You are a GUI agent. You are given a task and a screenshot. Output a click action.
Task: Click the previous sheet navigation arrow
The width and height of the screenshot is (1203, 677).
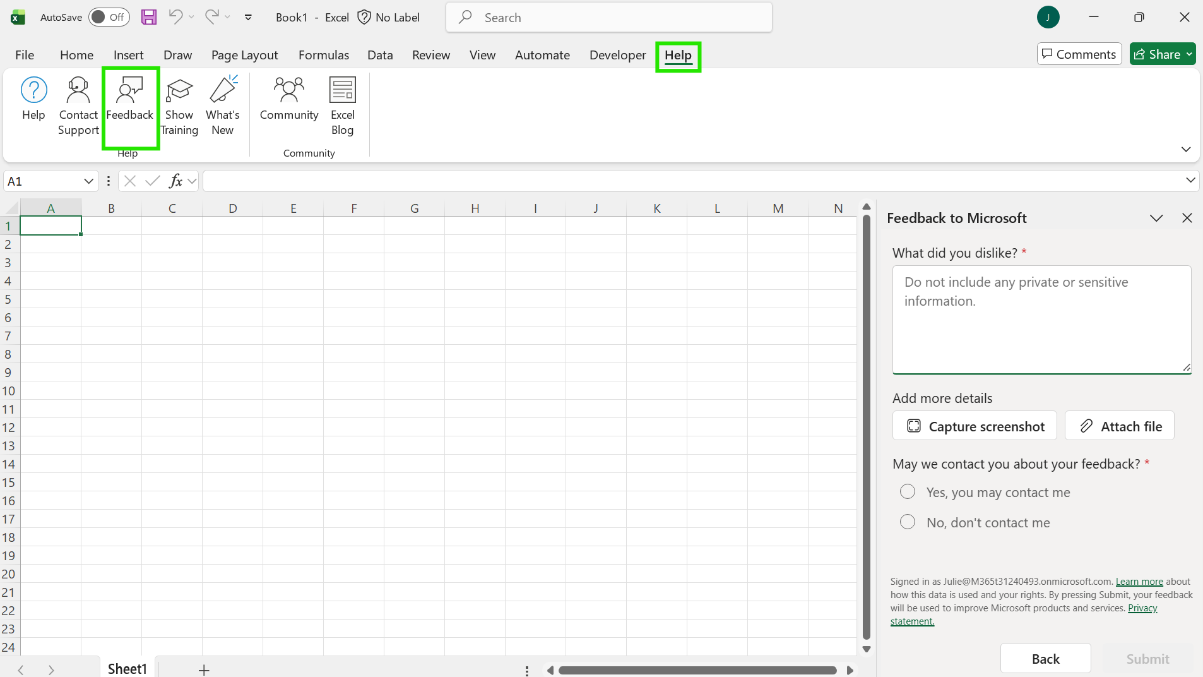tap(21, 669)
